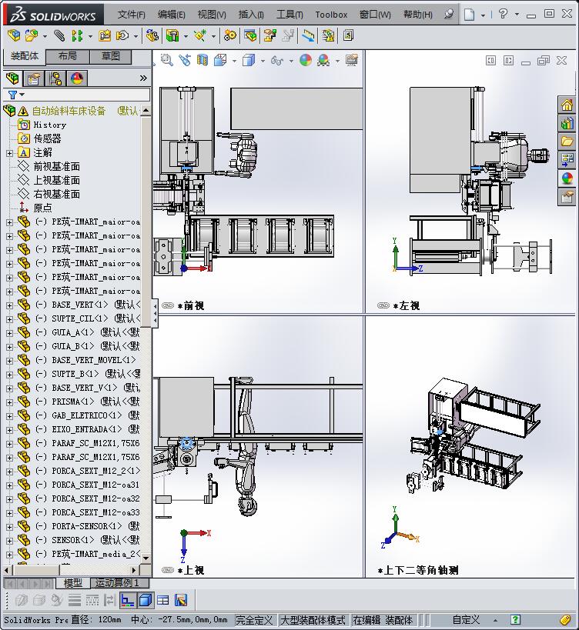Click the save-with-pencil icon in bottom toolbar
The height and width of the screenshot is (630, 579).
181,601
